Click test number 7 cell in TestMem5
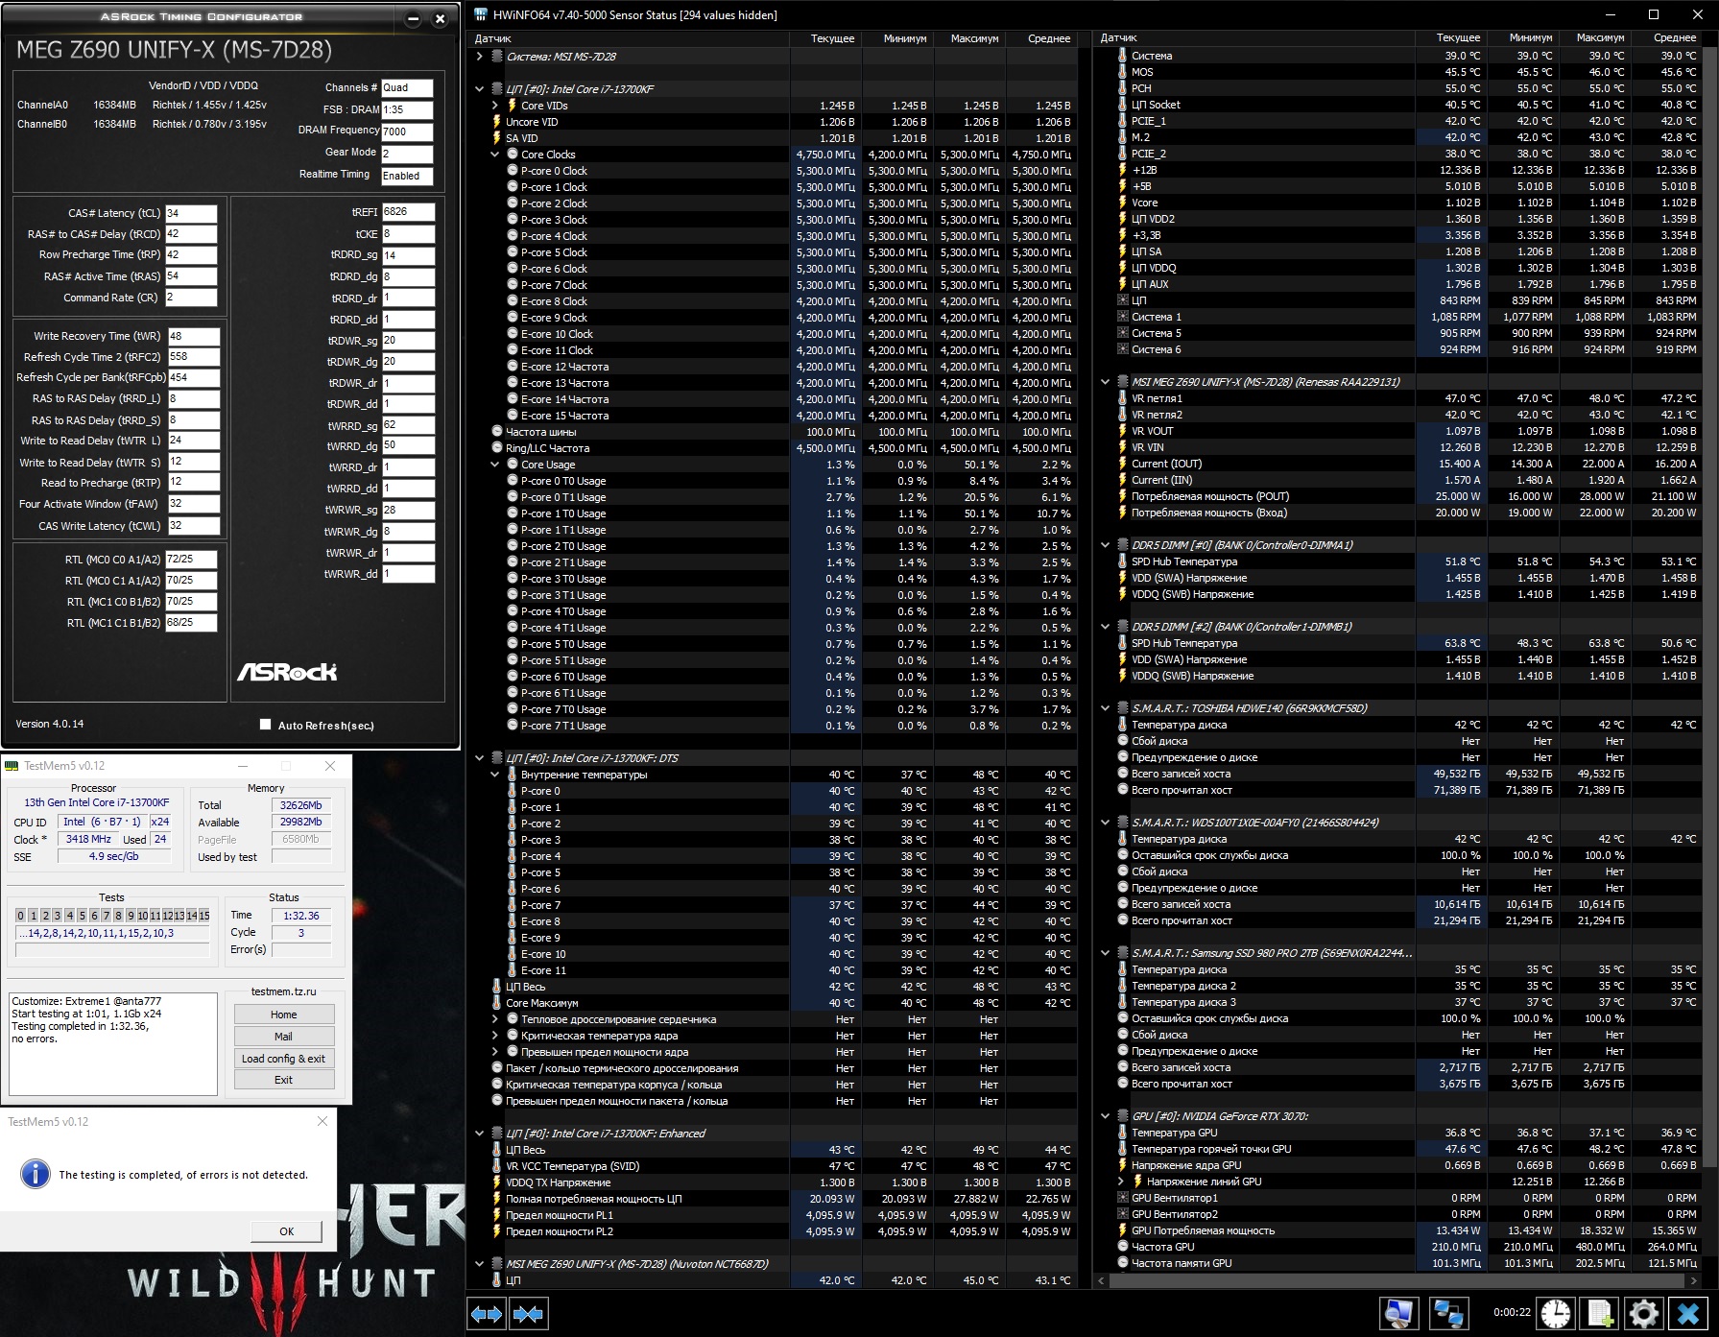This screenshot has width=1719, height=1337. click(x=107, y=916)
